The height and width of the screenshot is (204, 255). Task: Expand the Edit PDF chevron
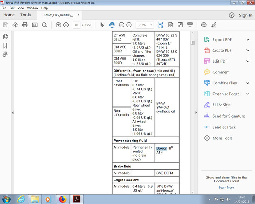[248, 61]
